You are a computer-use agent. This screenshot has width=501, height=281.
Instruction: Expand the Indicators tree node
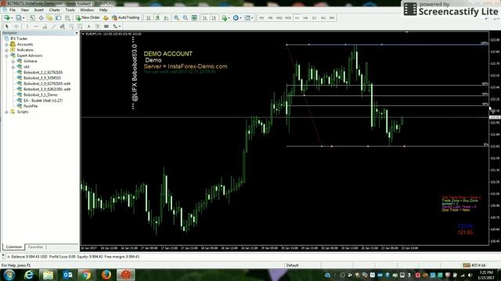pos(6,50)
